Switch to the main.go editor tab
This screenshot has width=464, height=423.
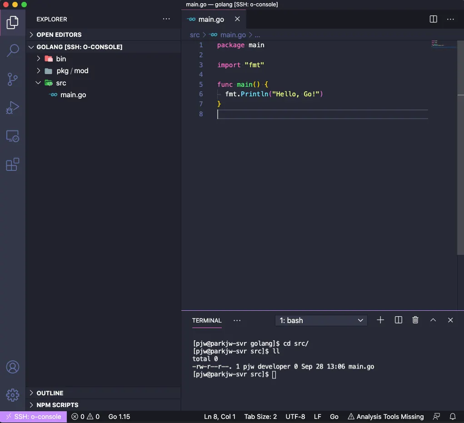click(x=211, y=19)
